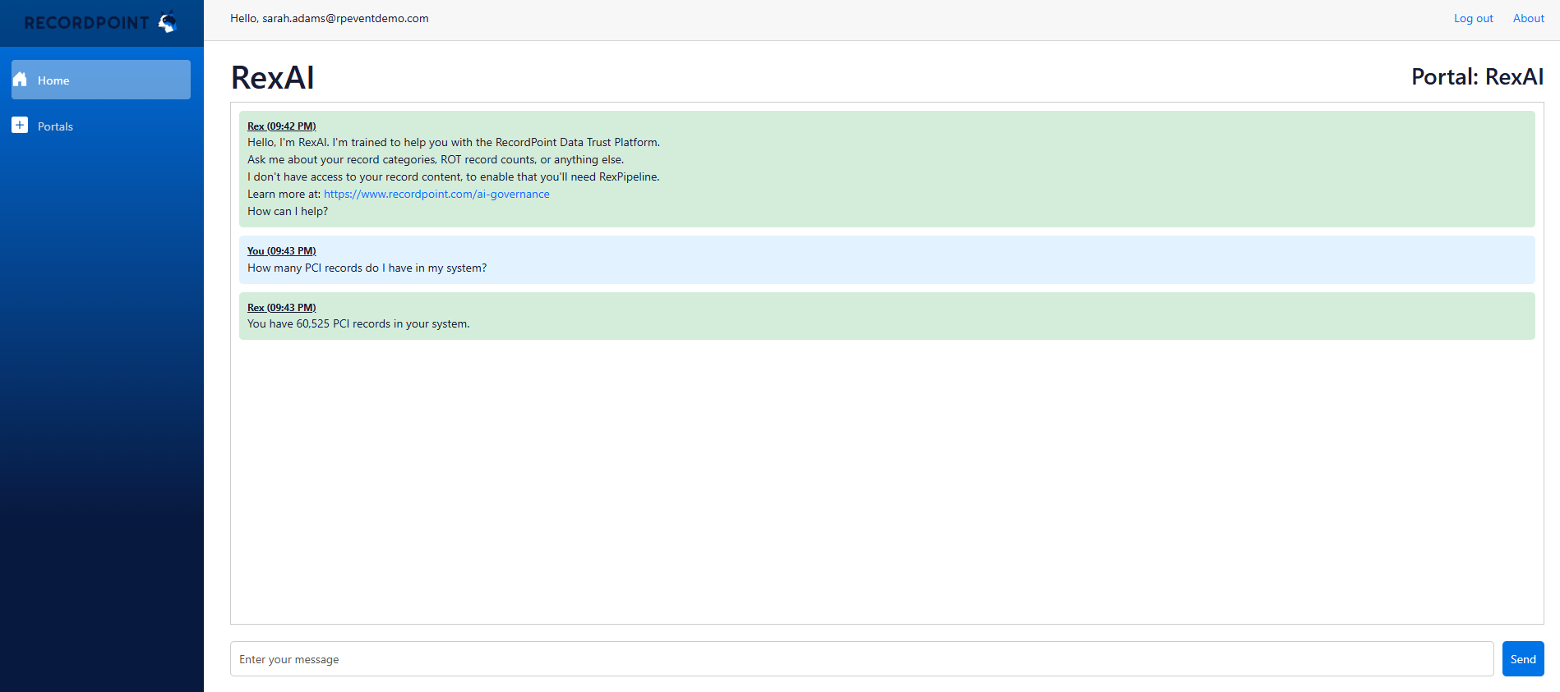Click the 'Portal: RexAI' title

click(1477, 76)
